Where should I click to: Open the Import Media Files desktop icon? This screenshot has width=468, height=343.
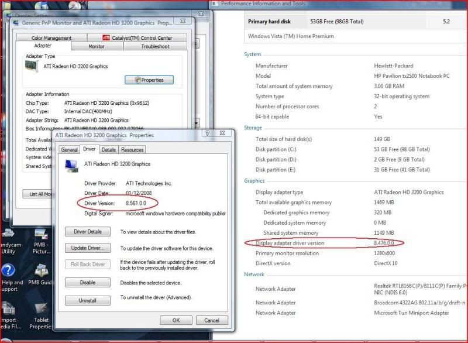coord(8,308)
